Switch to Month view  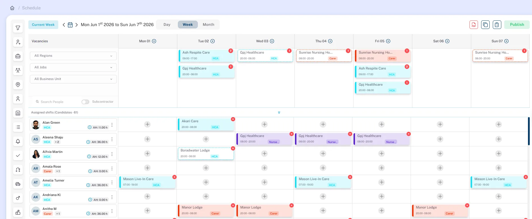click(208, 25)
